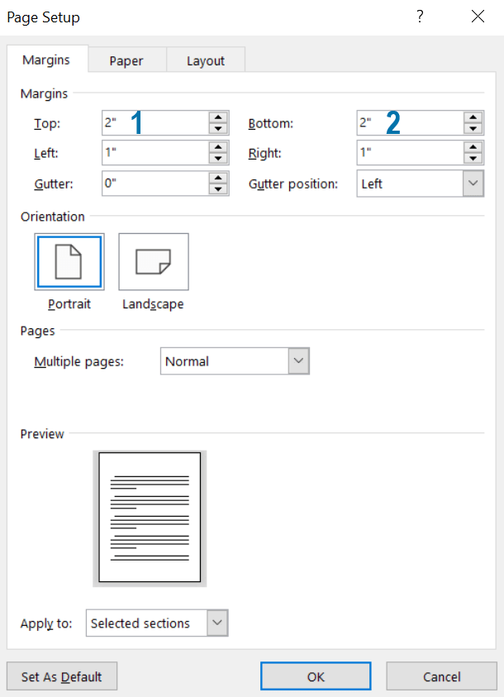The height and width of the screenshot is (697, 504).
Task: Switch to the Paper tab
Action: coord(126,60)
